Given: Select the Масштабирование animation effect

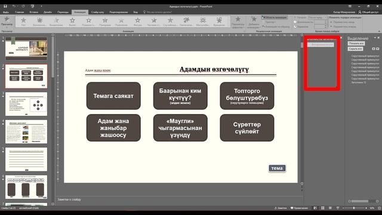Looking at the screenshot, I should pyautogui.click(x=203, y=21).
